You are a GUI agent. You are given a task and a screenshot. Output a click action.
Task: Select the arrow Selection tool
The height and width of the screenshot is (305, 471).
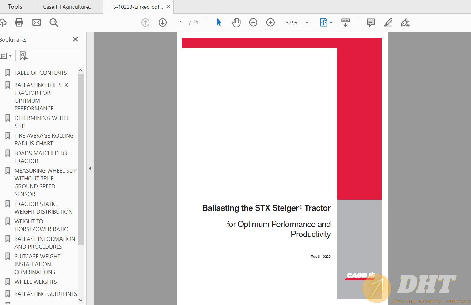pyautogui.click(x=219, y=23)
